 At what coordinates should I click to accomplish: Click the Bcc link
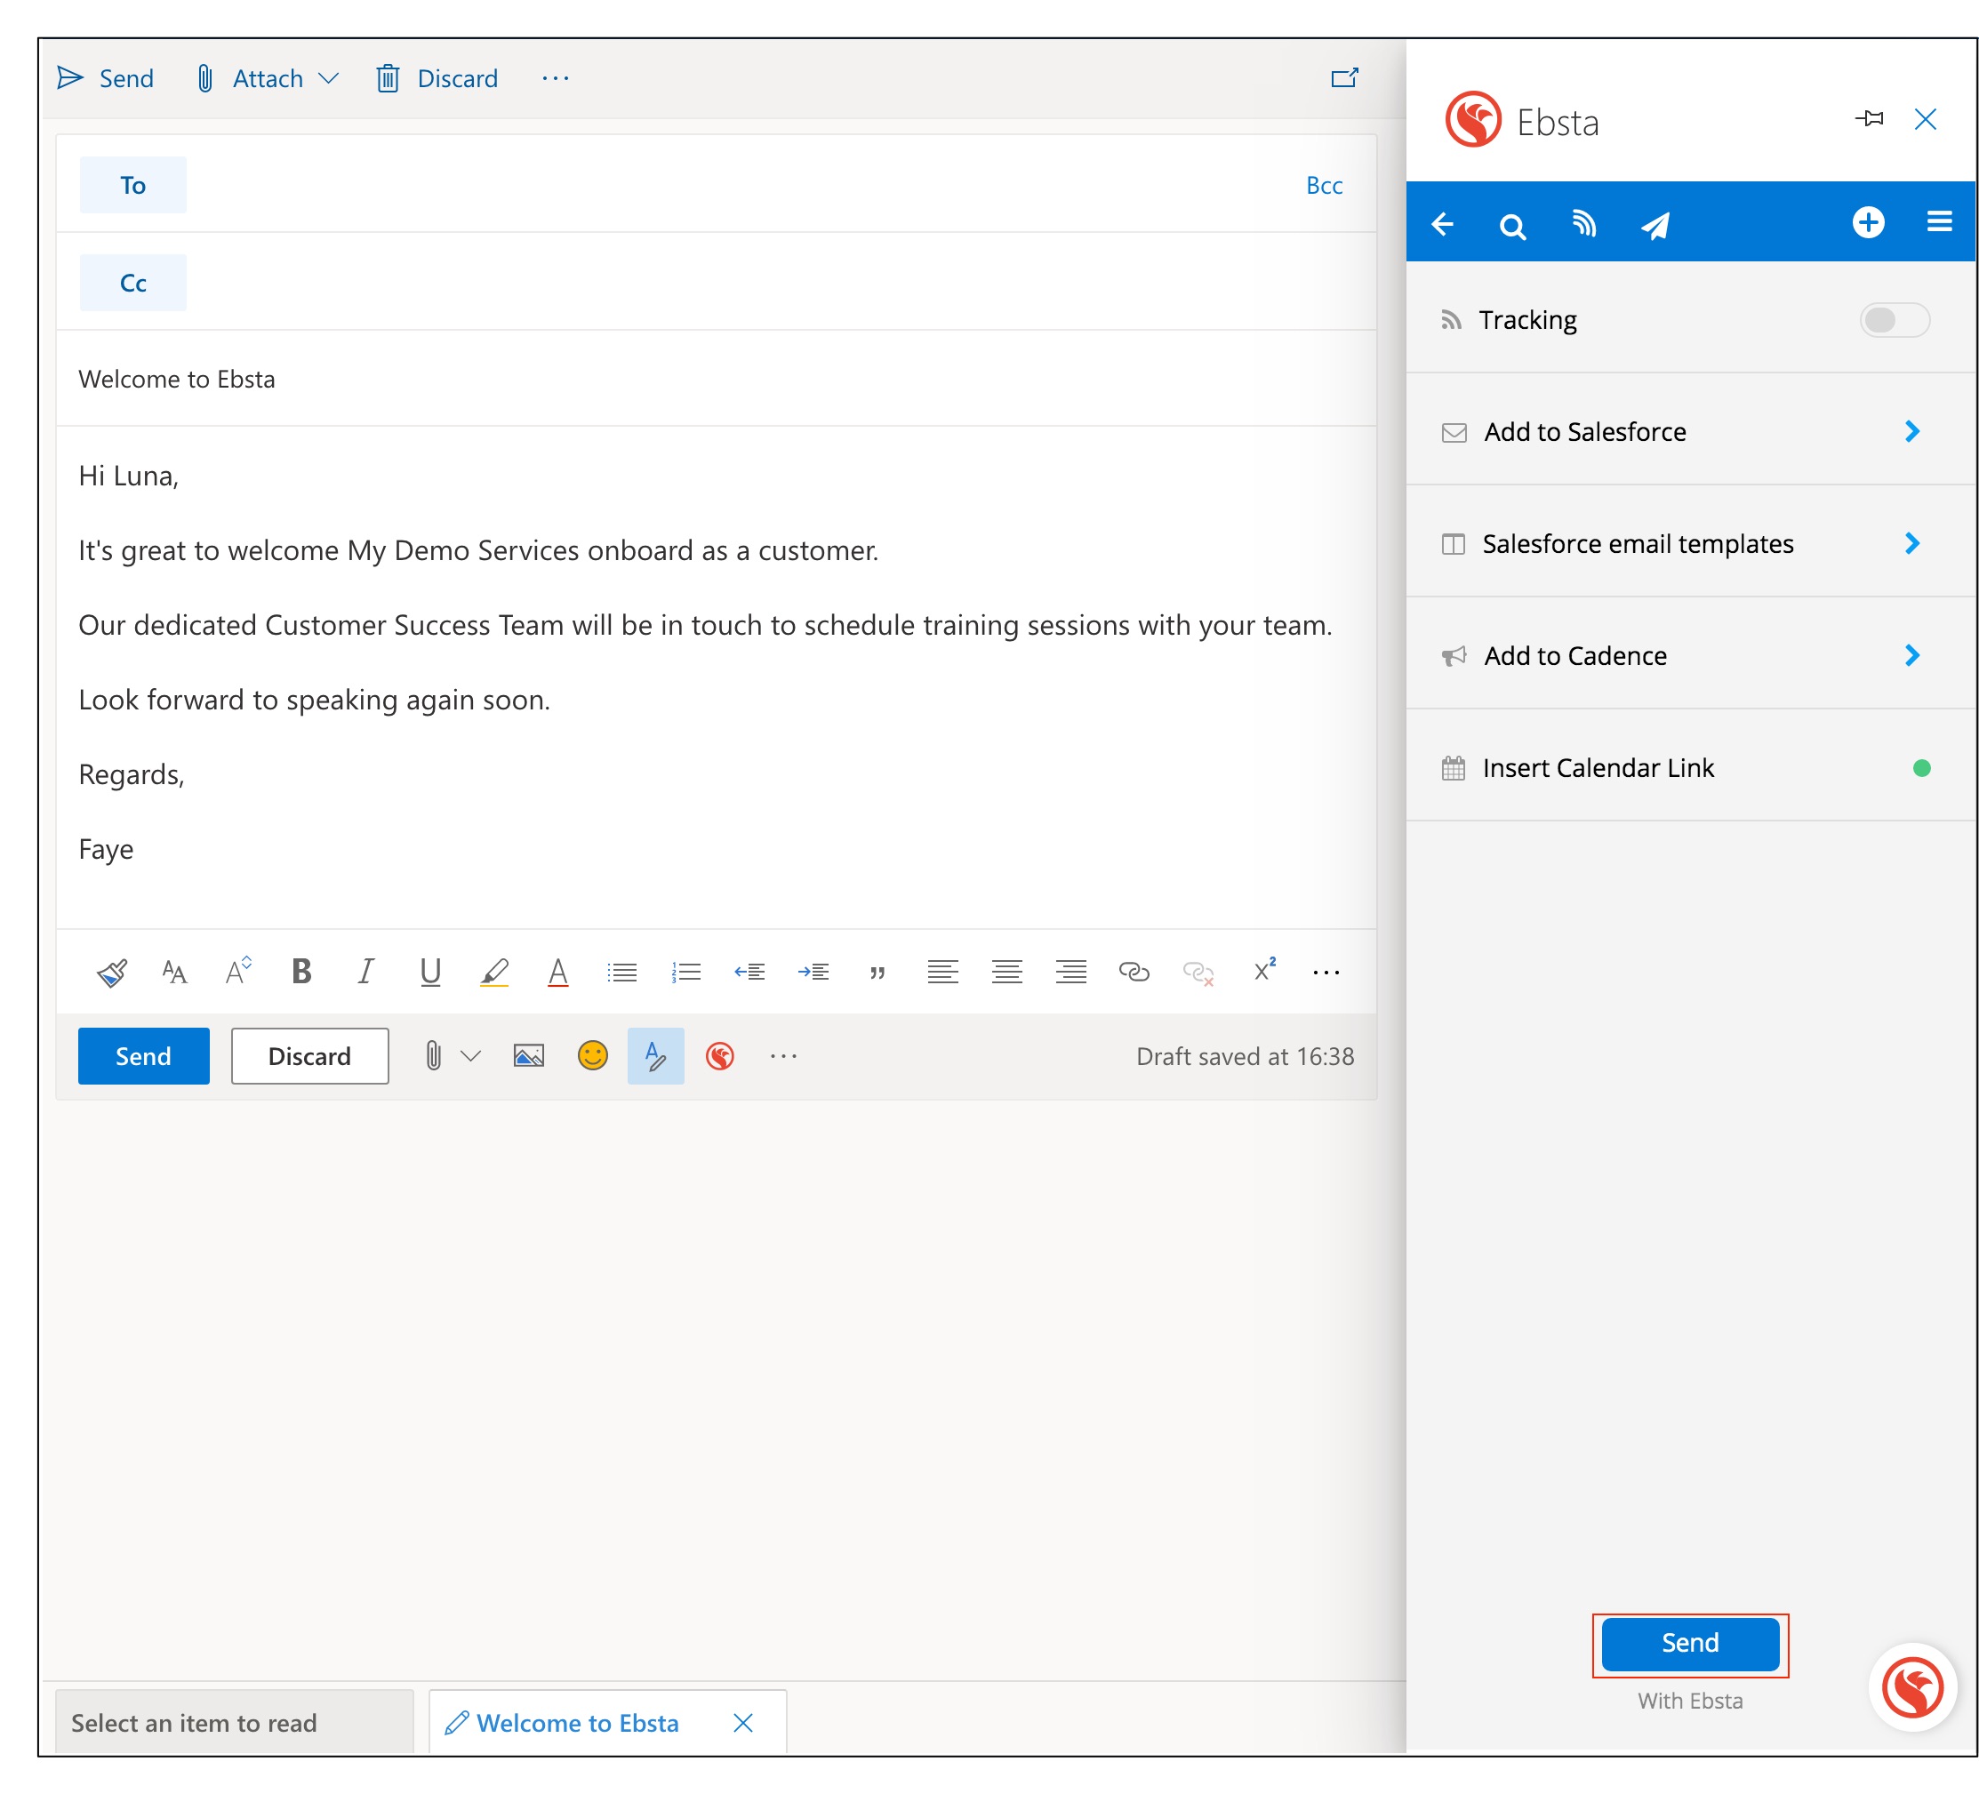pos(1323,186)
